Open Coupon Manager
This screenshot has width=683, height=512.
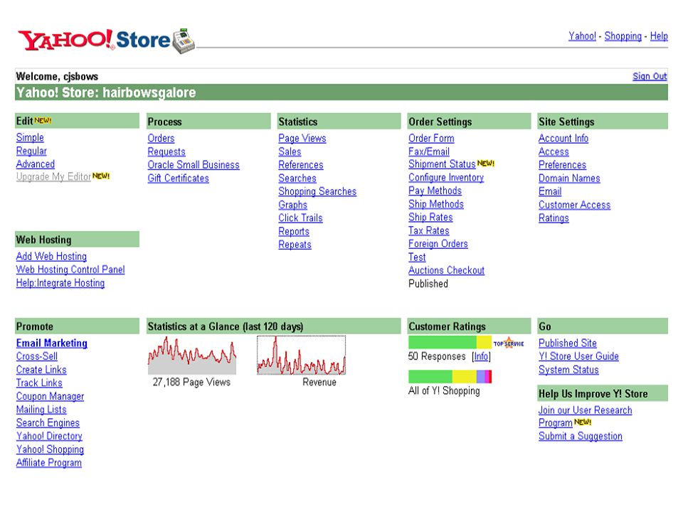click(50, 396)
